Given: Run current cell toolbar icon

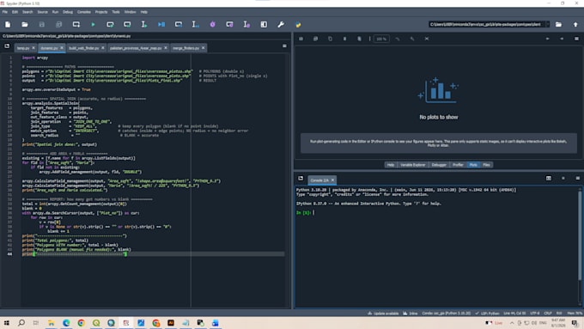Looking at the screenshot, I should pos(110,25).
